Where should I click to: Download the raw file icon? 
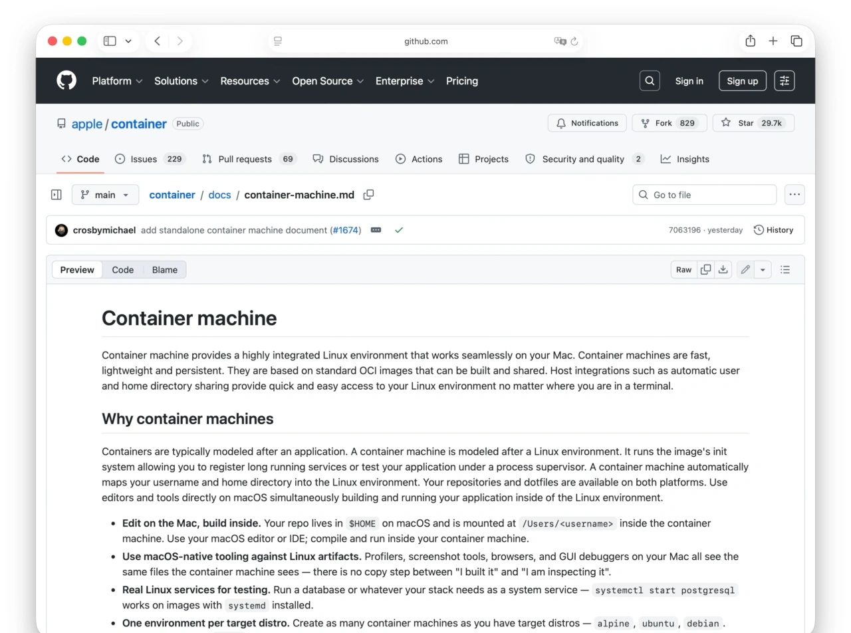pos(723,269)
